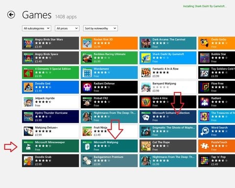Viewport: 235px width, 188px height.
Task: Open the Treasures of Montezuma icon
Action: [205, 117]
